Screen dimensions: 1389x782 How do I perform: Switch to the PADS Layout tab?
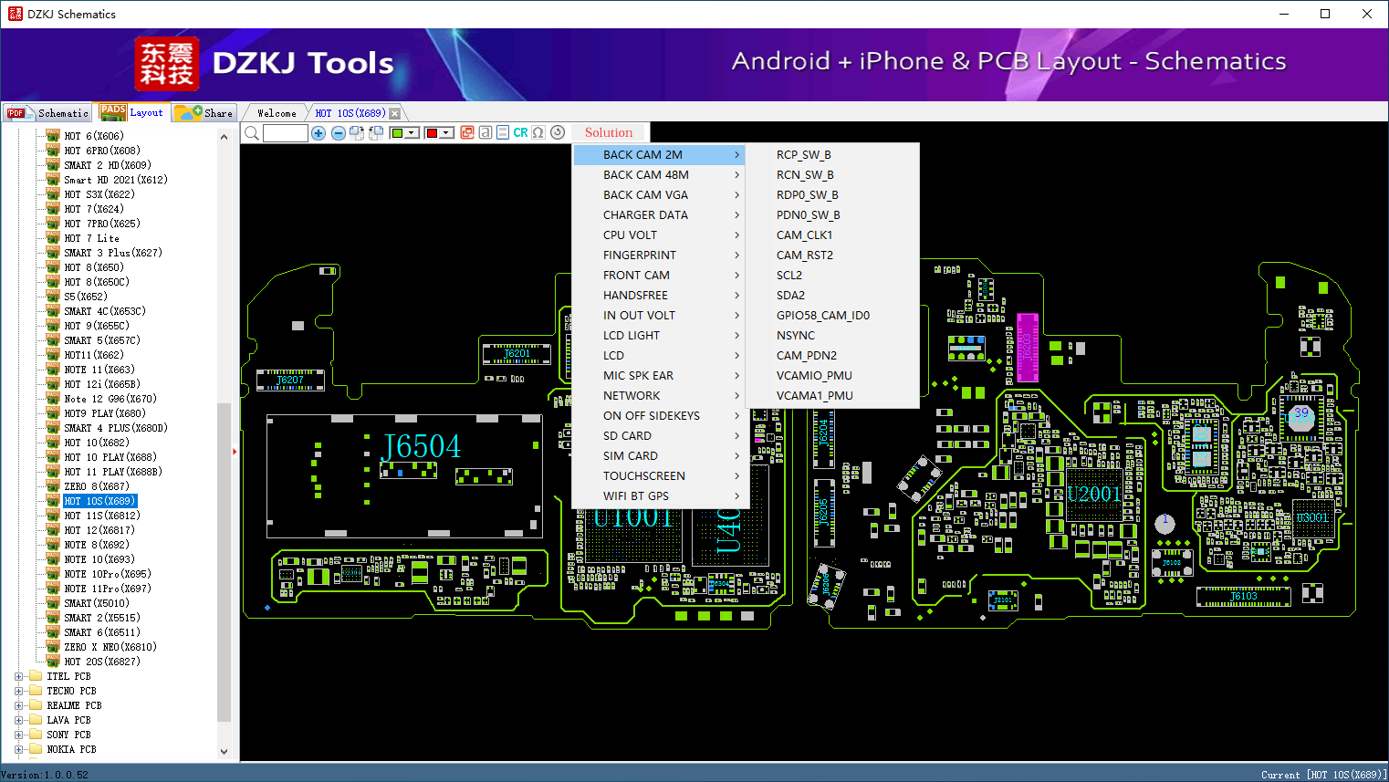pos(132,112)
